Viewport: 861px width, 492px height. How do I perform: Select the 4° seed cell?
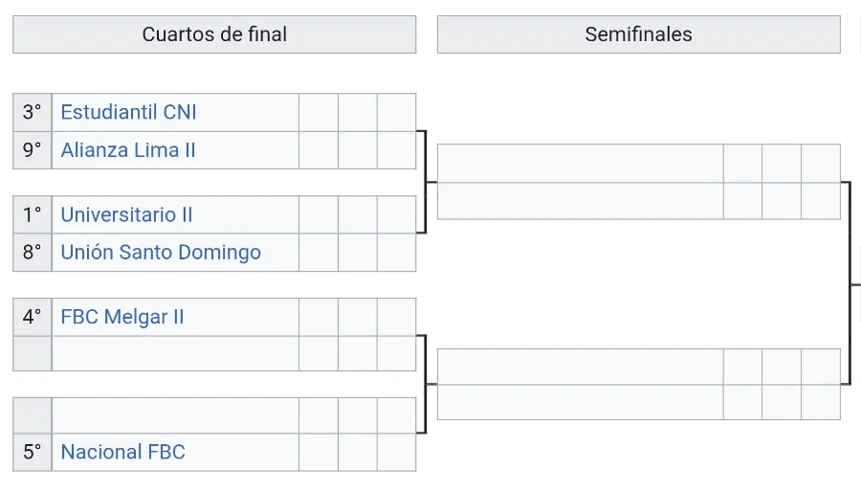pos(33,317)
